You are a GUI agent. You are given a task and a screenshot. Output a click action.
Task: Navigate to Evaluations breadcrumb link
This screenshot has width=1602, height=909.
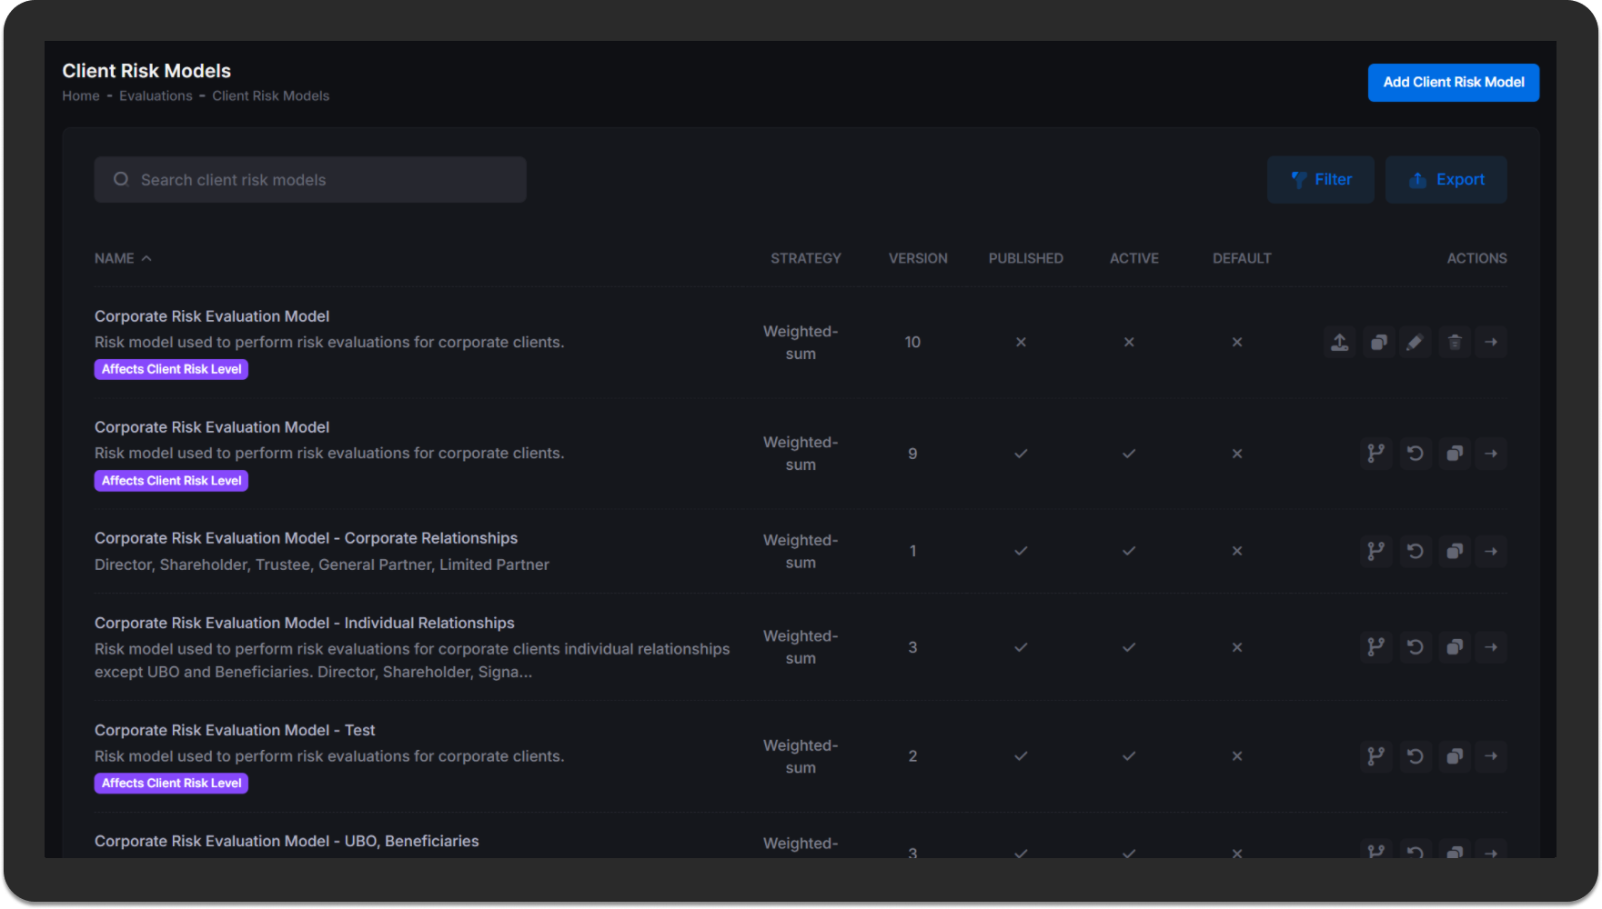[156, 96]
